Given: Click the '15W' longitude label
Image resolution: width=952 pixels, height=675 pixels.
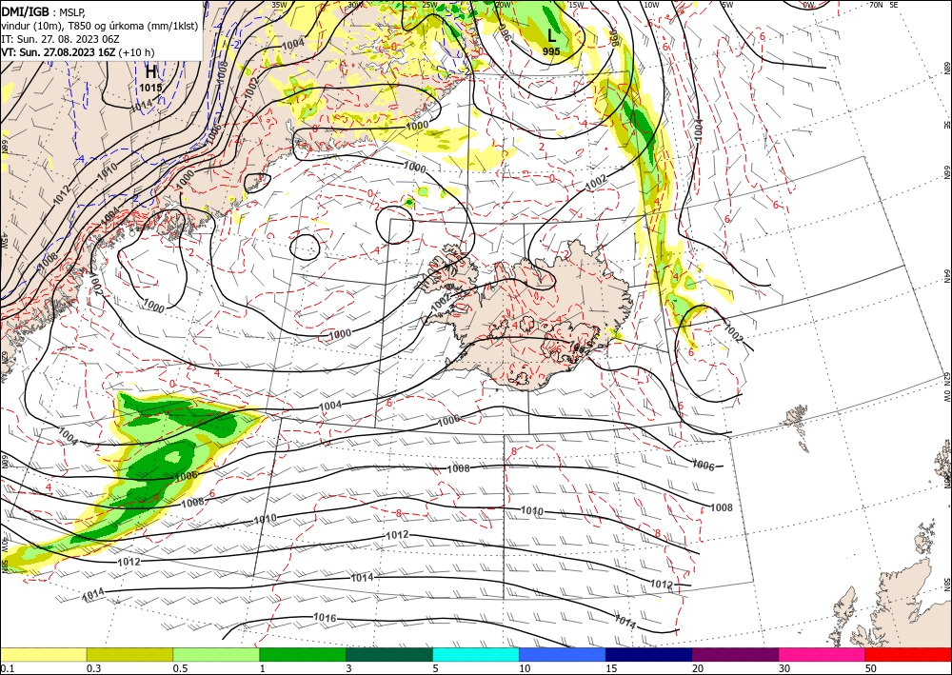Looking at the screenshot, I should [576, 5].
